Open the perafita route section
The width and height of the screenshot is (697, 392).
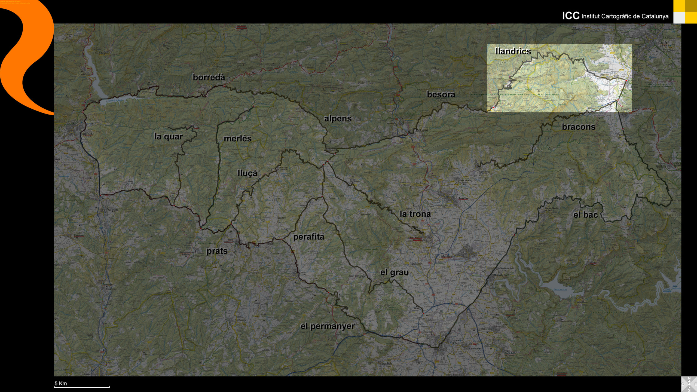(308, 237)
